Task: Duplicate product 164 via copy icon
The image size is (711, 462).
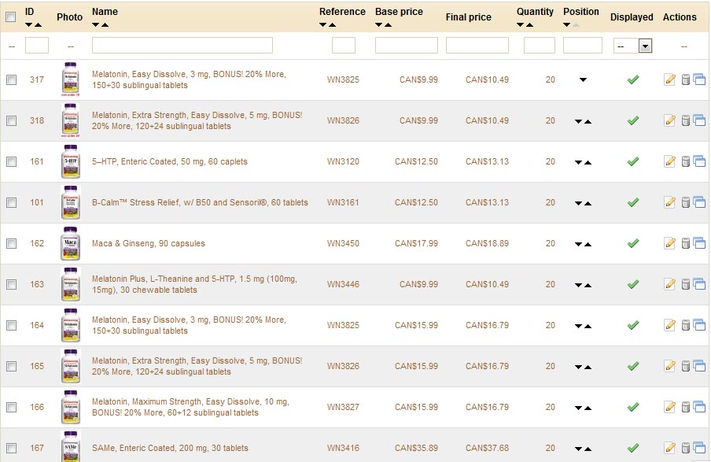Action: 699,325
